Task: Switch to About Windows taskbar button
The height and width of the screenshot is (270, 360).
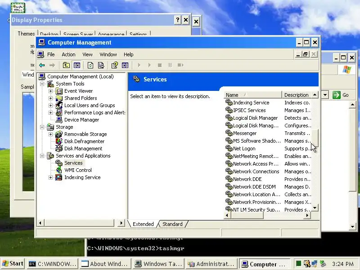Action: [105, 264]
